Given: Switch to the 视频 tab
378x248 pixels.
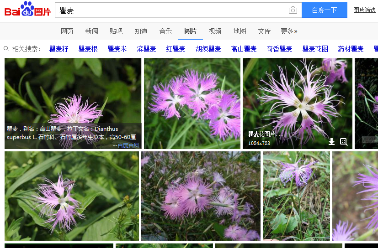Looking at the screenshot, I should (x=215, y=31).
